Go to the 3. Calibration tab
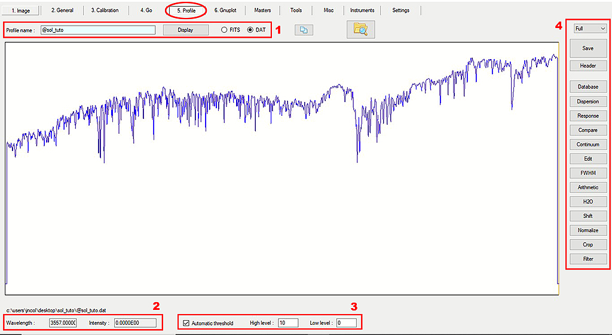The image size is (612, 335). [x=105, y=10]
